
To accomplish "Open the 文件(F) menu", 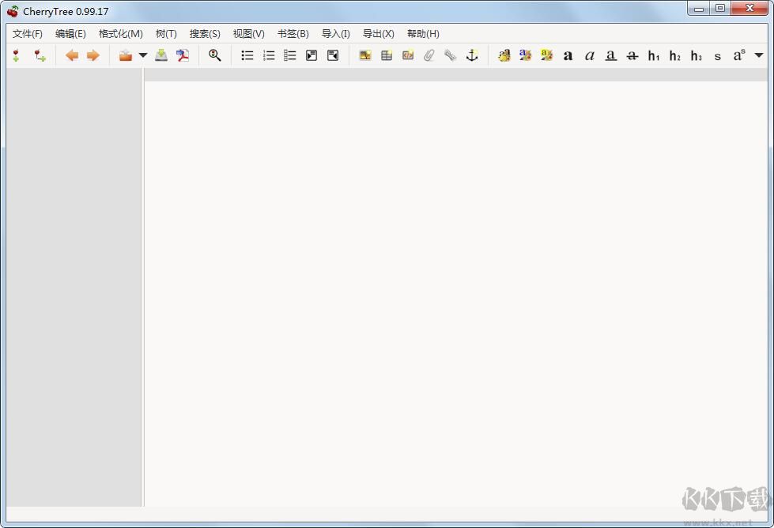I will tap(28, 34).
